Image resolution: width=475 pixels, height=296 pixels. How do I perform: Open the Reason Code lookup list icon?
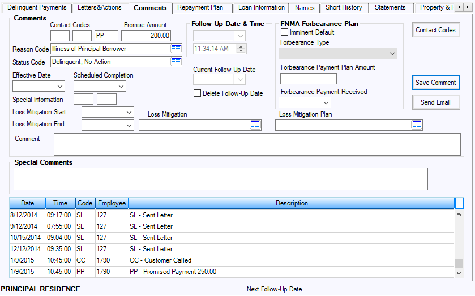[176, 49]
